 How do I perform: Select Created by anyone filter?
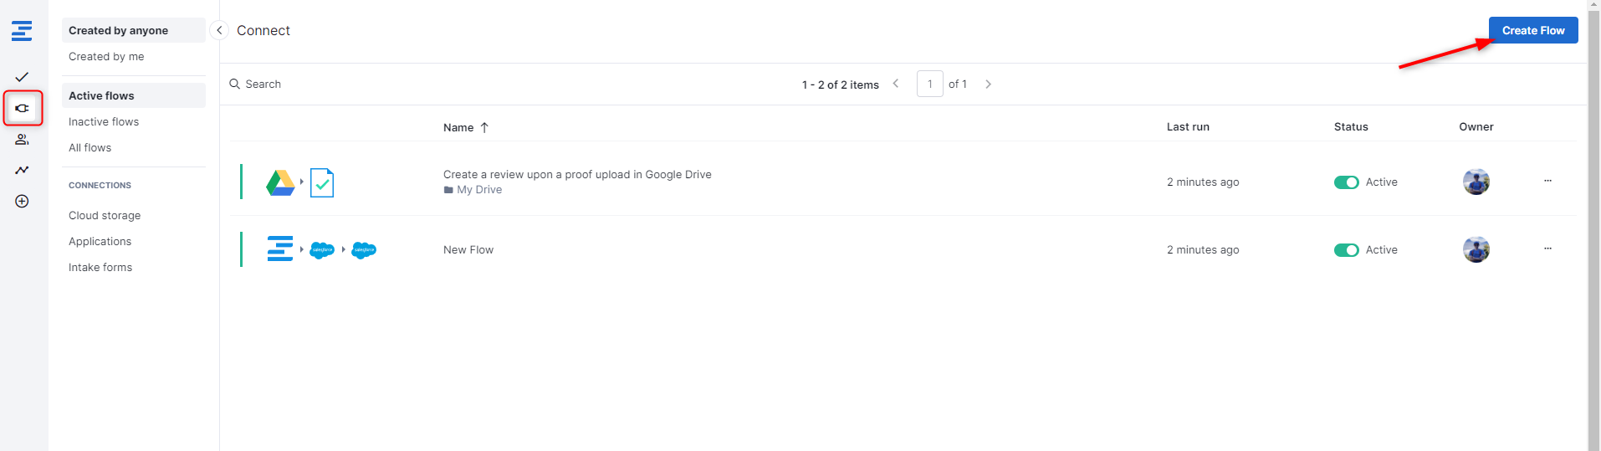[x=134, y=30]
